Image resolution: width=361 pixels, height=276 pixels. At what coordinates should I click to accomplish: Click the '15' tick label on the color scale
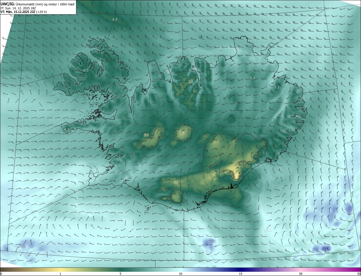(241, 274)
